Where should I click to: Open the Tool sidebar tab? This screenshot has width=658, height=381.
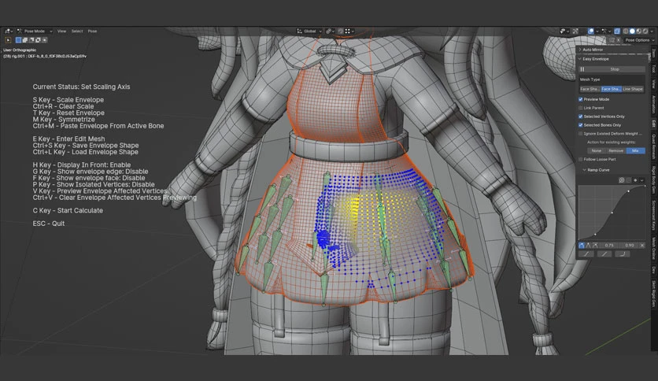tap(654, 68)
